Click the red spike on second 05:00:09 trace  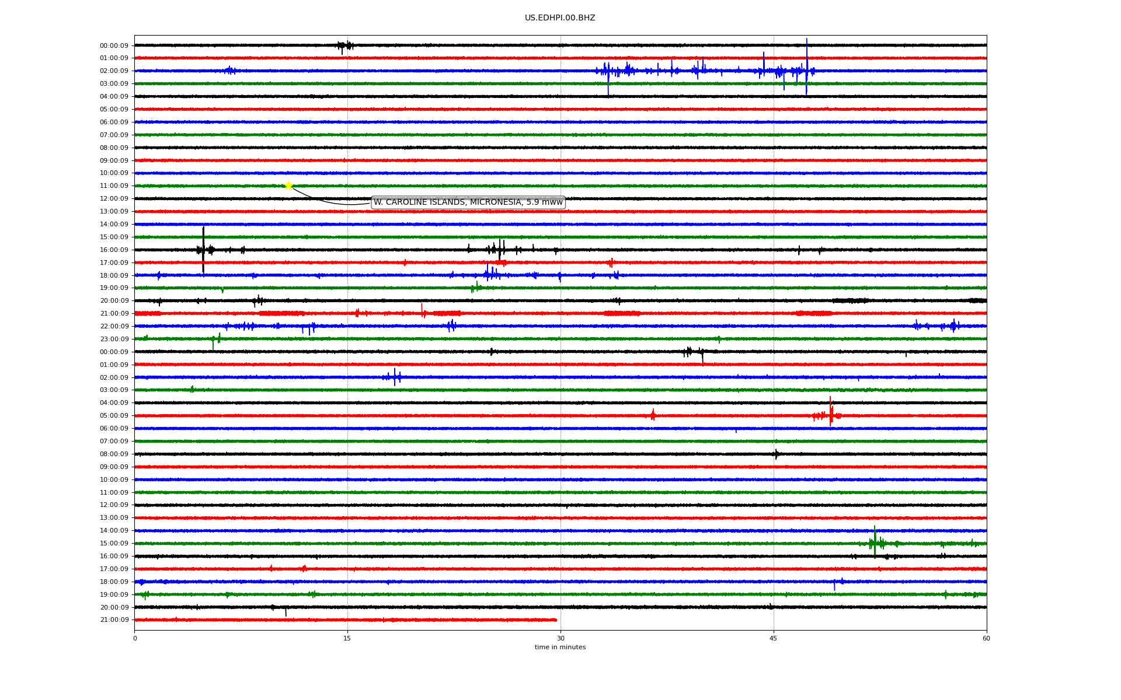point(830,415)
